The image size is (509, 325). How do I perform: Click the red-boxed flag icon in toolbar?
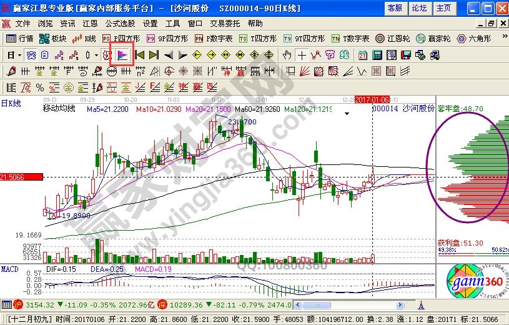(x=122, y=55)
